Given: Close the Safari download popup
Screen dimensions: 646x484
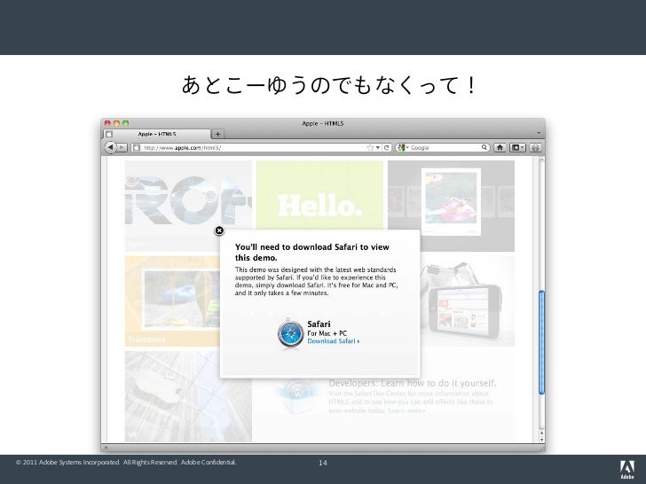Looking at the screenshot, I should coord(219,230).
